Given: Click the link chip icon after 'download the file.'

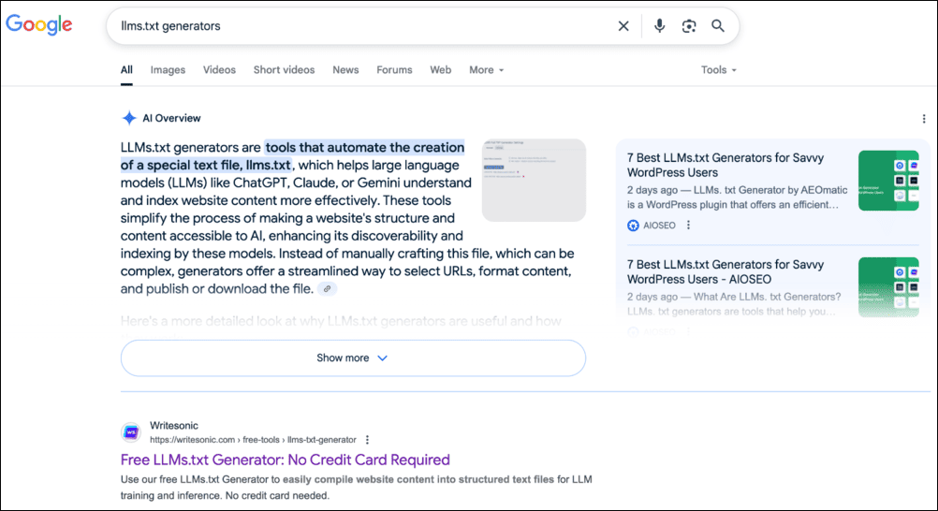Looking at the screenshot, I should pyautogui.click(x=328, y=289).
